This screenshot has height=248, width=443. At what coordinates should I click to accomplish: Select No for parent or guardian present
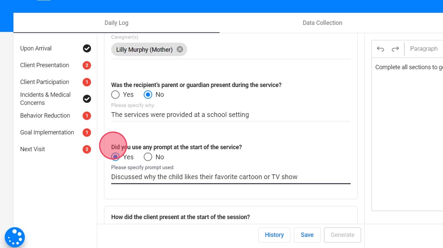pos(148,95)
